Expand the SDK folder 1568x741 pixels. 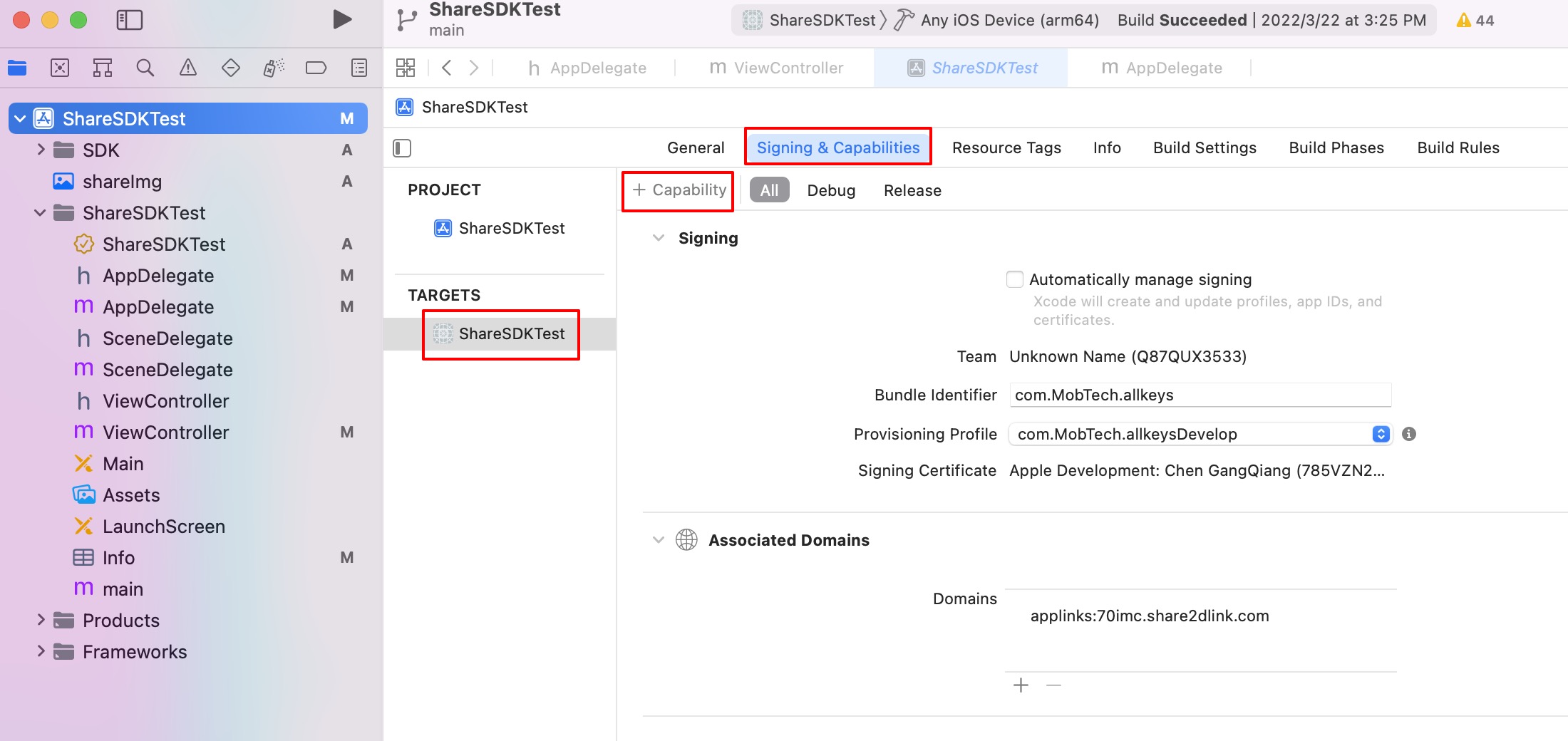(41, 150)
